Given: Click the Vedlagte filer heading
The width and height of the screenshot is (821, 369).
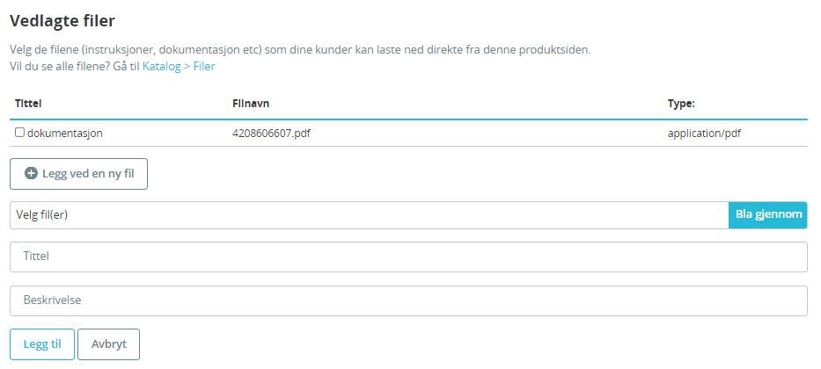Looking at the screenshot, I should pos(62,21).
